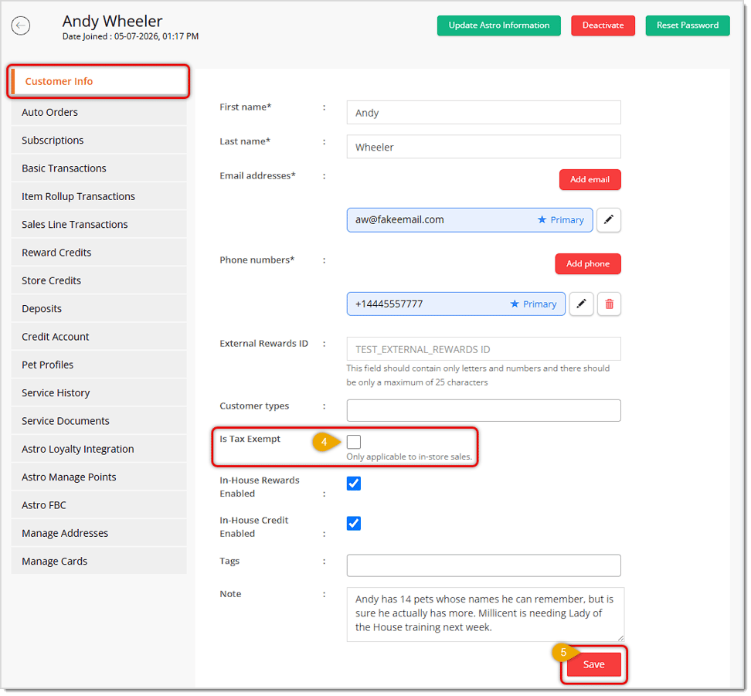This screenshot has width=751, height=696.
Task: Open the Customer Info section
Action: click(99, 81)
